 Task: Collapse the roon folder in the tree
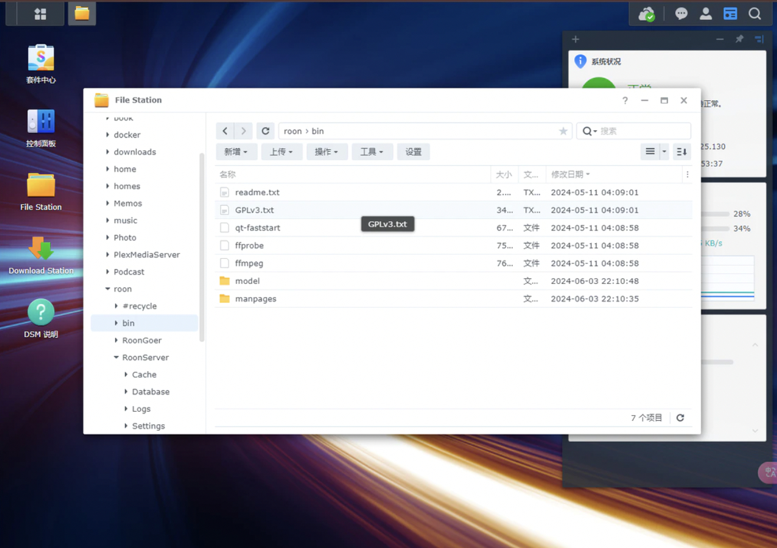(108, 289)
